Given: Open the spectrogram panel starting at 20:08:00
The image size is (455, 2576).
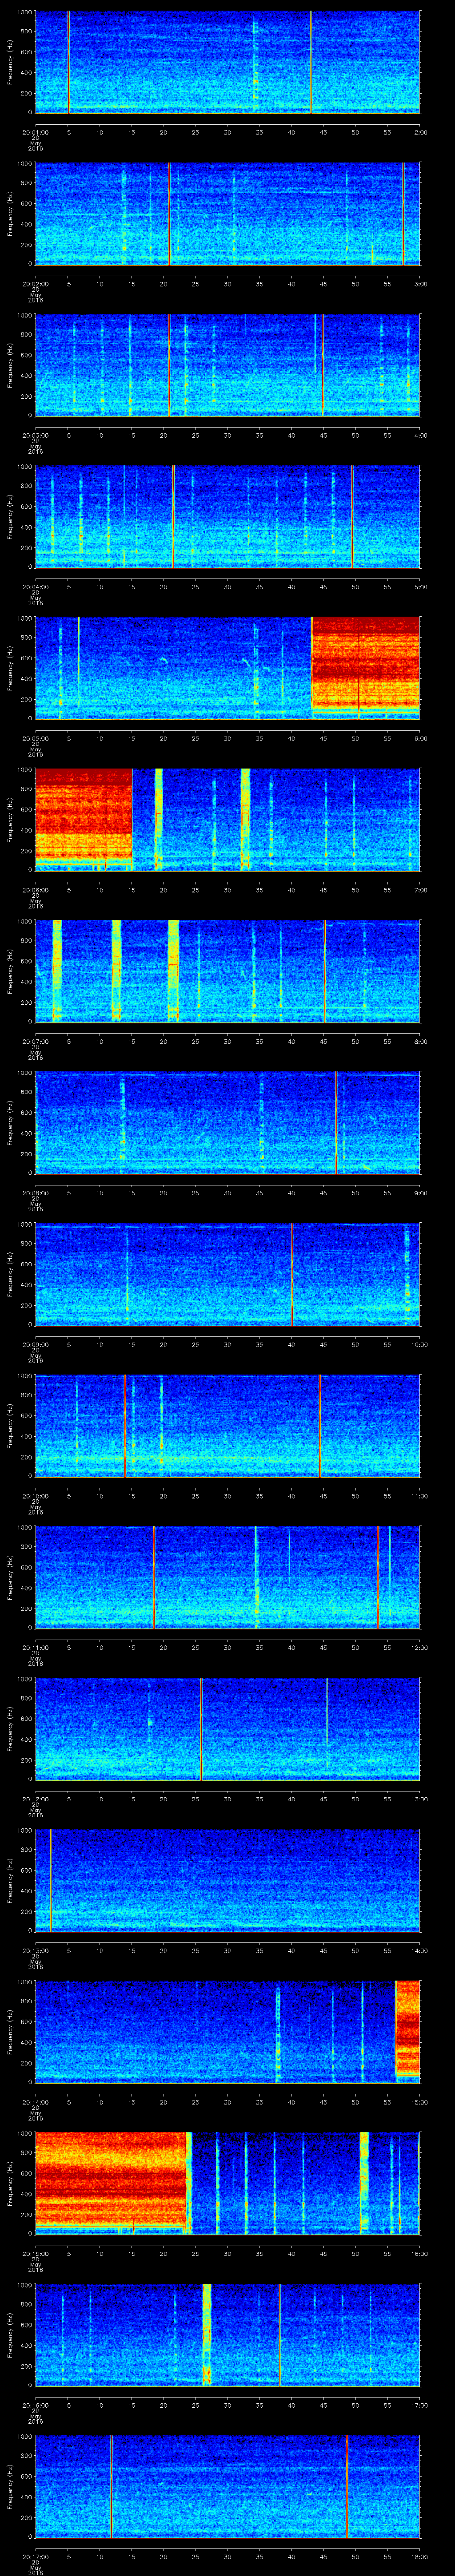Looking at the screenshot, I should [x=228, y=1122].
